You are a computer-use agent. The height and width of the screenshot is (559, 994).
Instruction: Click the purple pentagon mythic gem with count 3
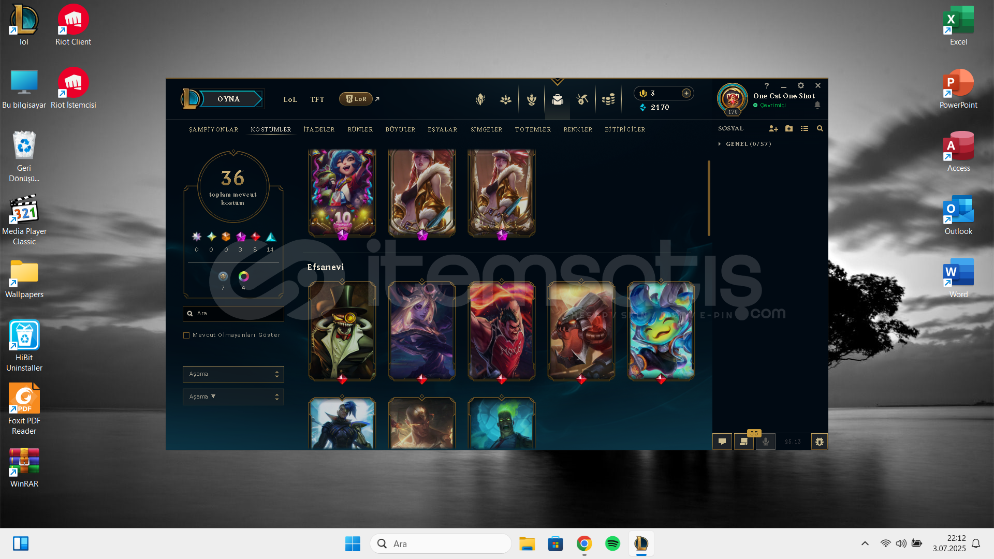point(241,237)
